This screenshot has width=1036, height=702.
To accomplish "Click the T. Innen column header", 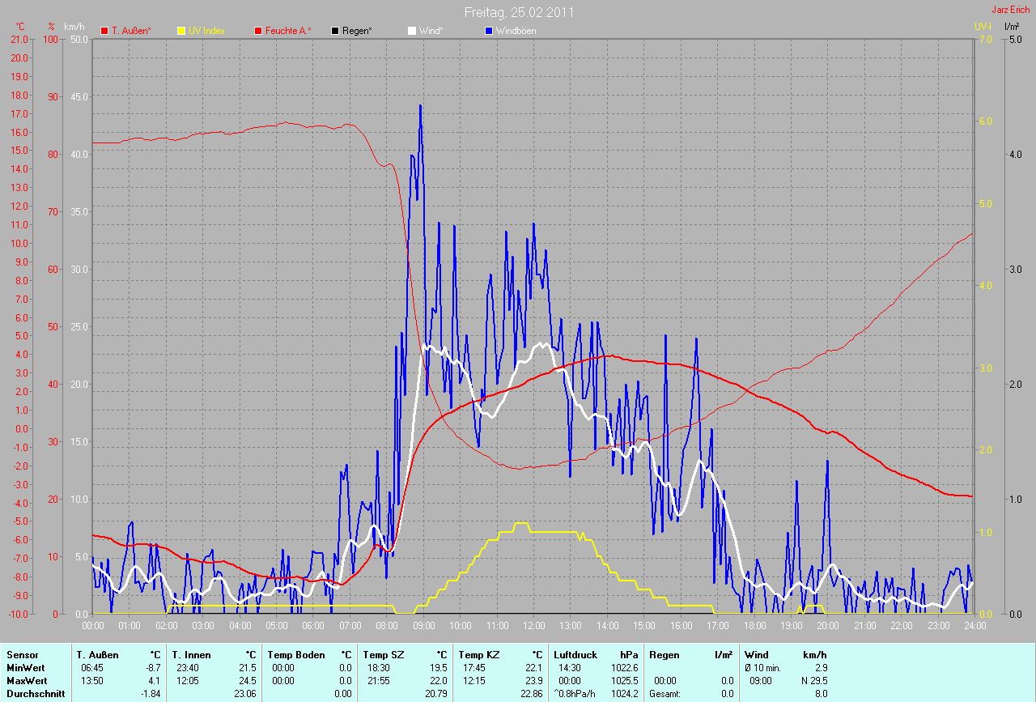I will click(x=191, y=654).
